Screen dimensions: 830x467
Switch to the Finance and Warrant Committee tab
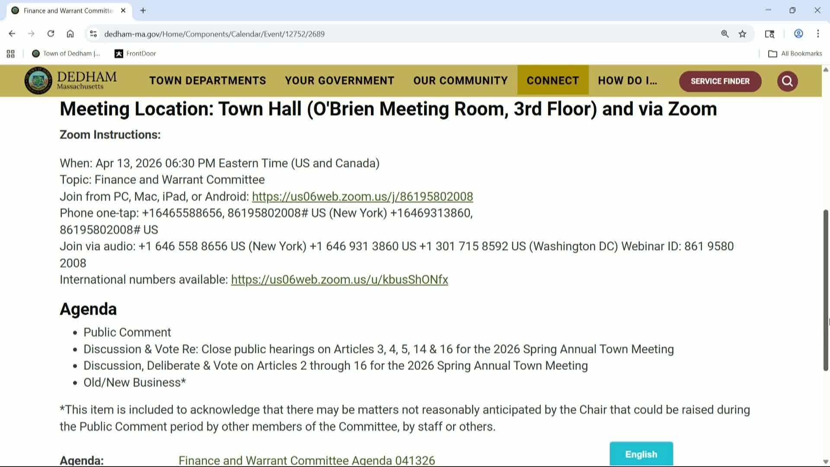[65, 10]
